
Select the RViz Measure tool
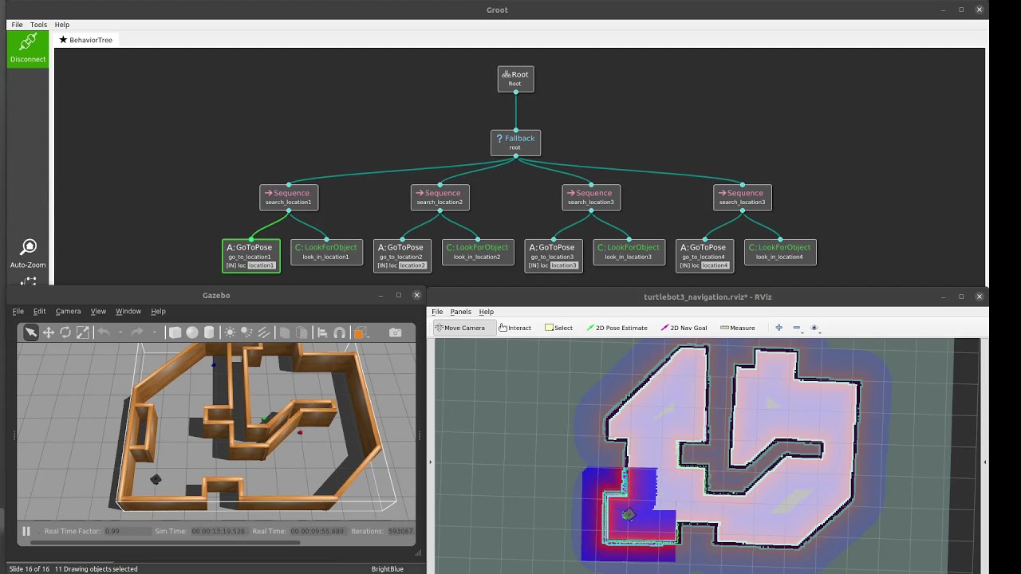point(738,328)
